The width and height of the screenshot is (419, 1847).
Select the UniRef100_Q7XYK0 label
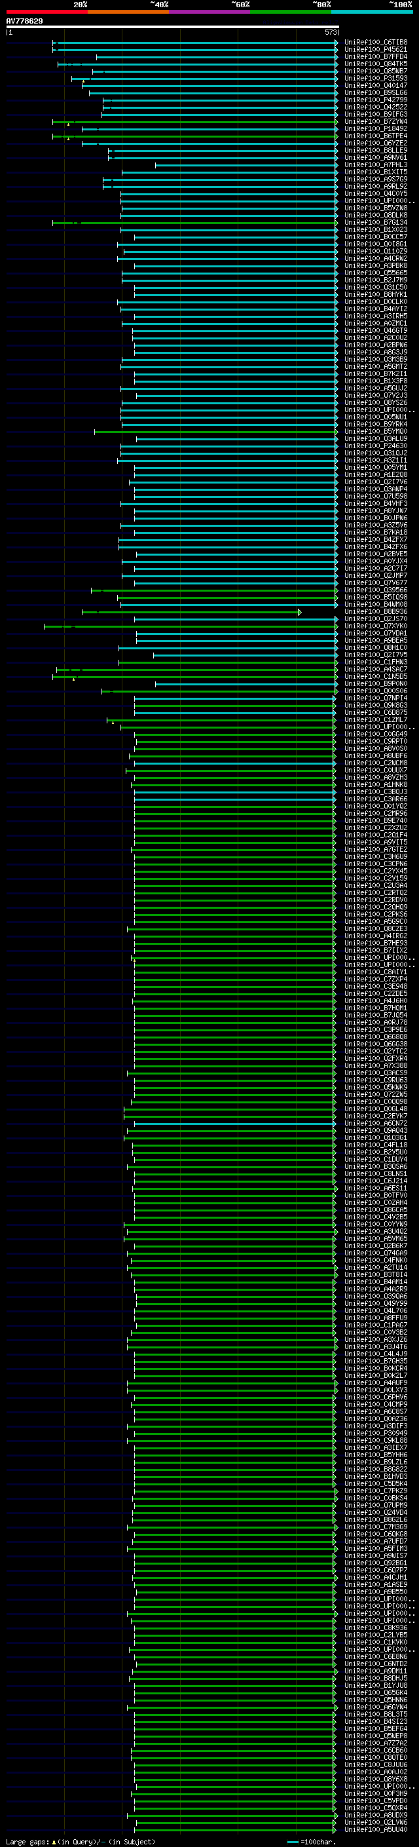pyautogui.click(x=375, y=626)
